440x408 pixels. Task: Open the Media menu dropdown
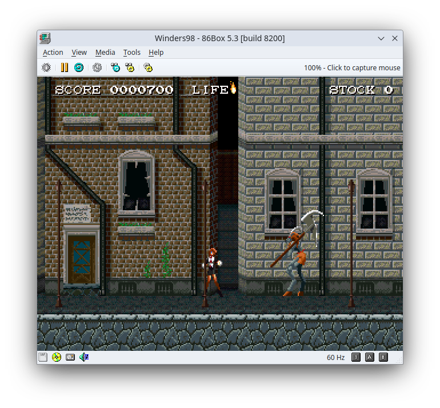(x=105, y=52)
